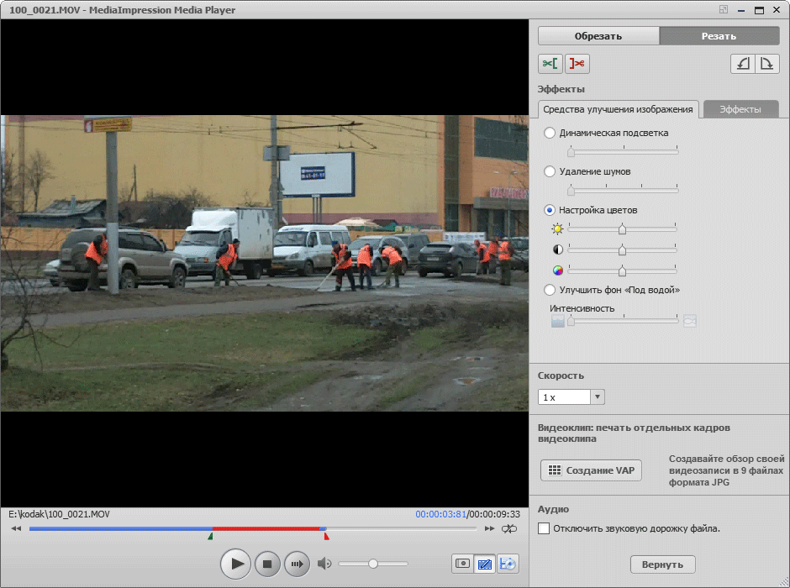Click the contrast half-circle icon
Viewport: 790px width, 588px height.
pos(558,249)
